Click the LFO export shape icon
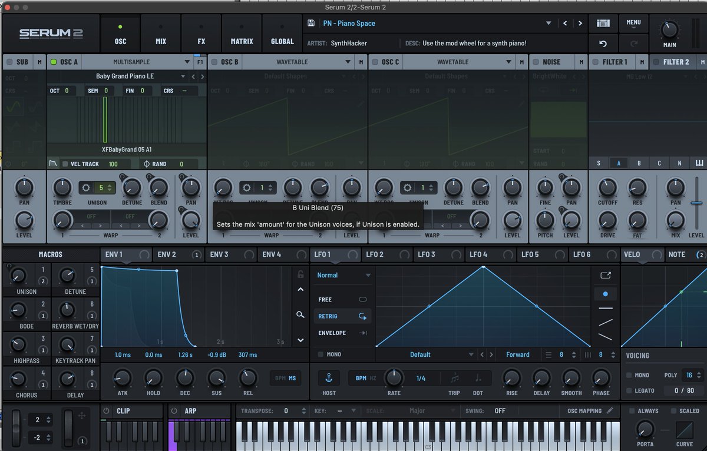Image resolution: width=707 pixels, height=451 pixels. coord(606,275)
